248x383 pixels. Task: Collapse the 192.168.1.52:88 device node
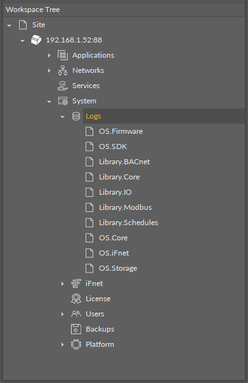pos(22,41)
